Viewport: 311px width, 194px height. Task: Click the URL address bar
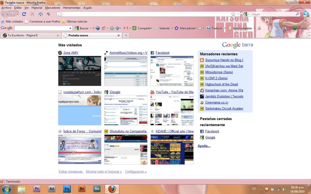pyautogui.click(x=147, y=14)
